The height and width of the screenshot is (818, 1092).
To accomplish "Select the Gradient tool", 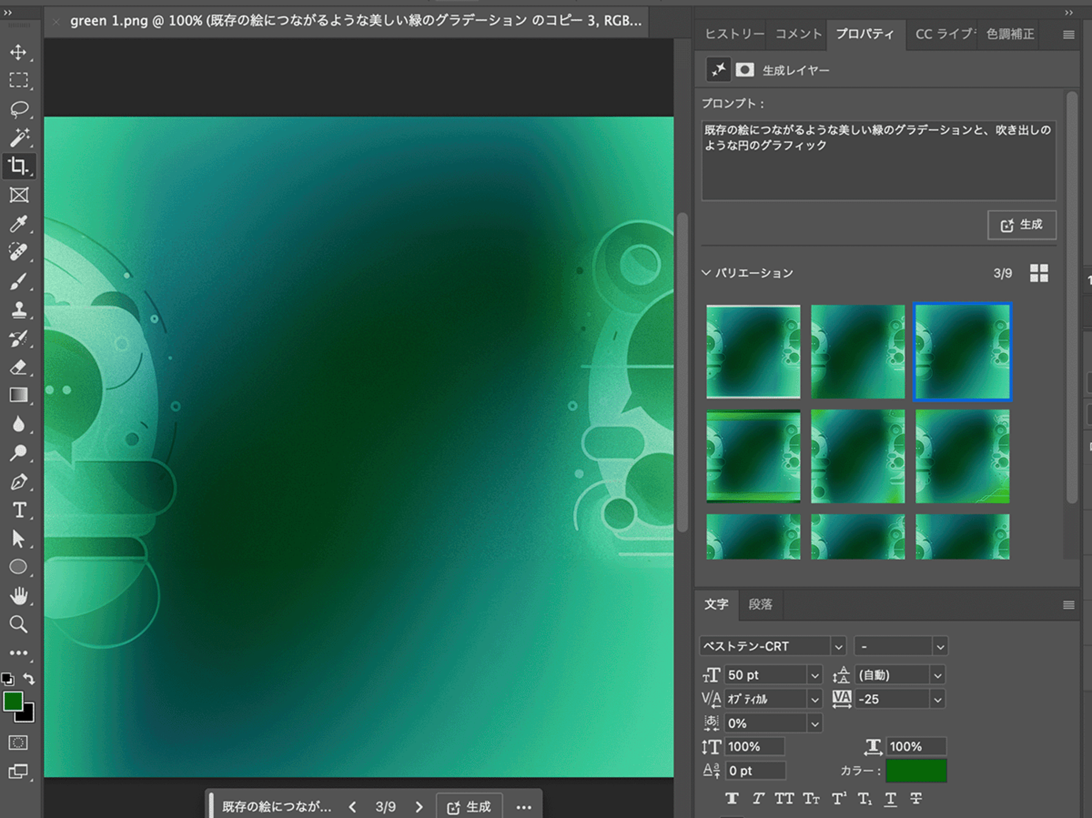I will [x=19, y=395].
